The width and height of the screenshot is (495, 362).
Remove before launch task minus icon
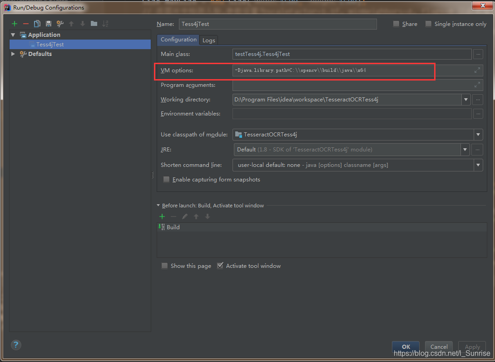coord(173,216)
